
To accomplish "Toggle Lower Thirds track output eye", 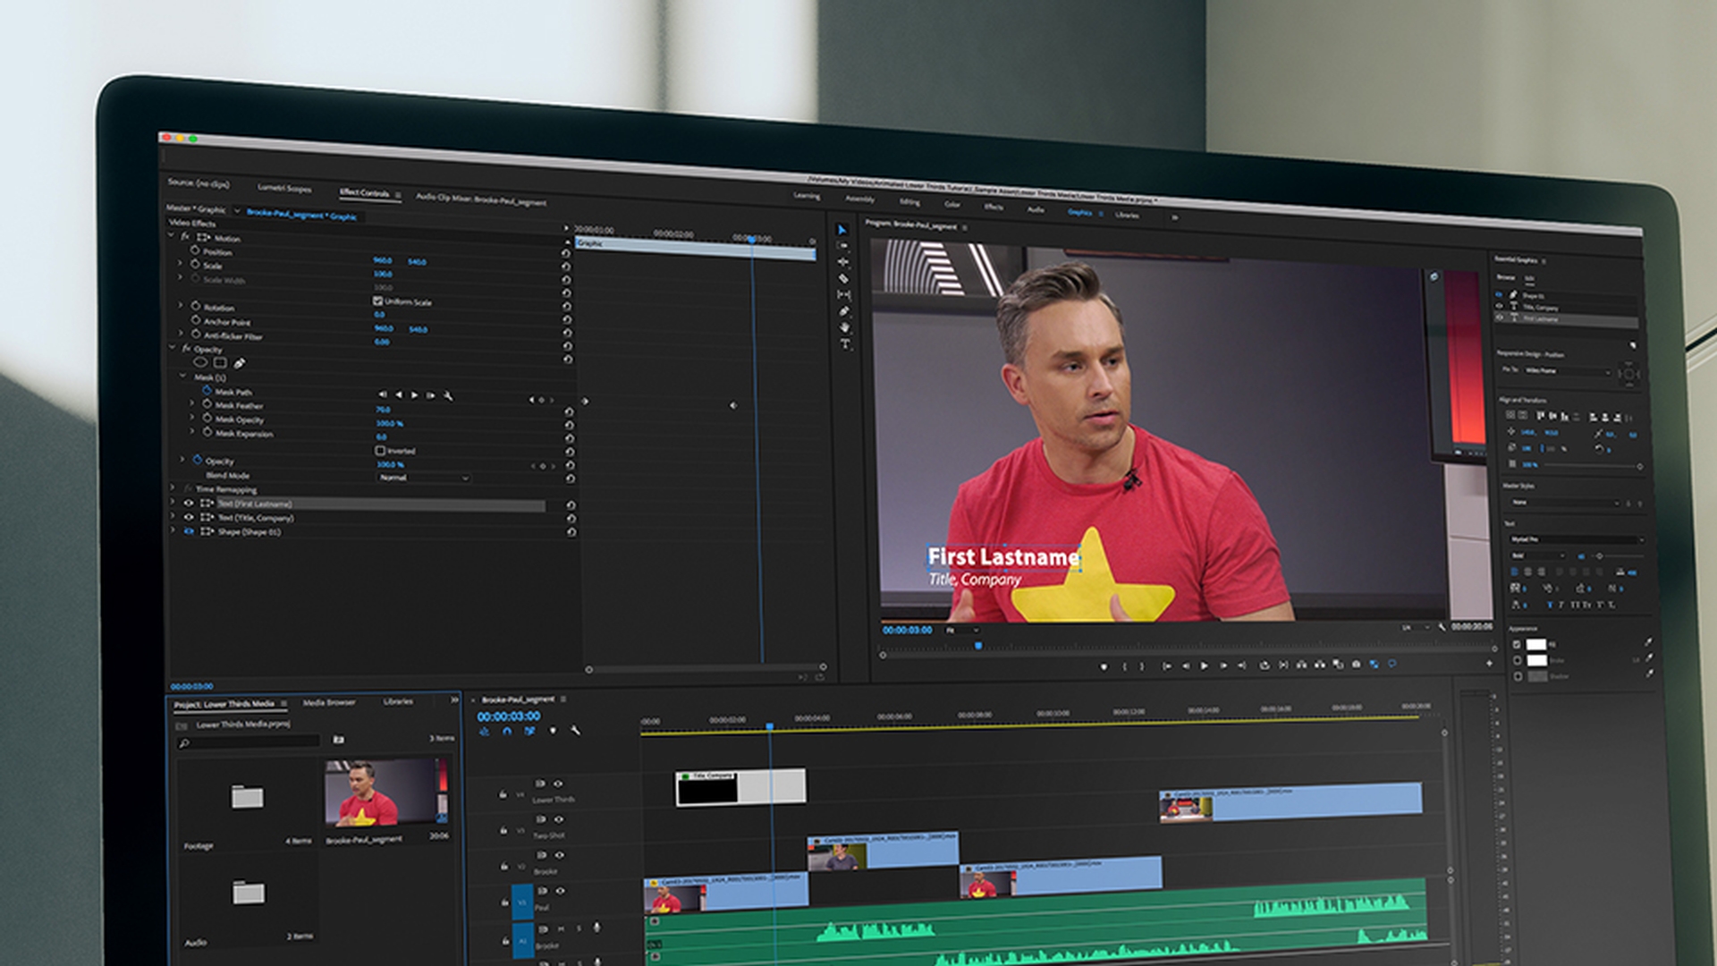I will (x=558, y=784).
